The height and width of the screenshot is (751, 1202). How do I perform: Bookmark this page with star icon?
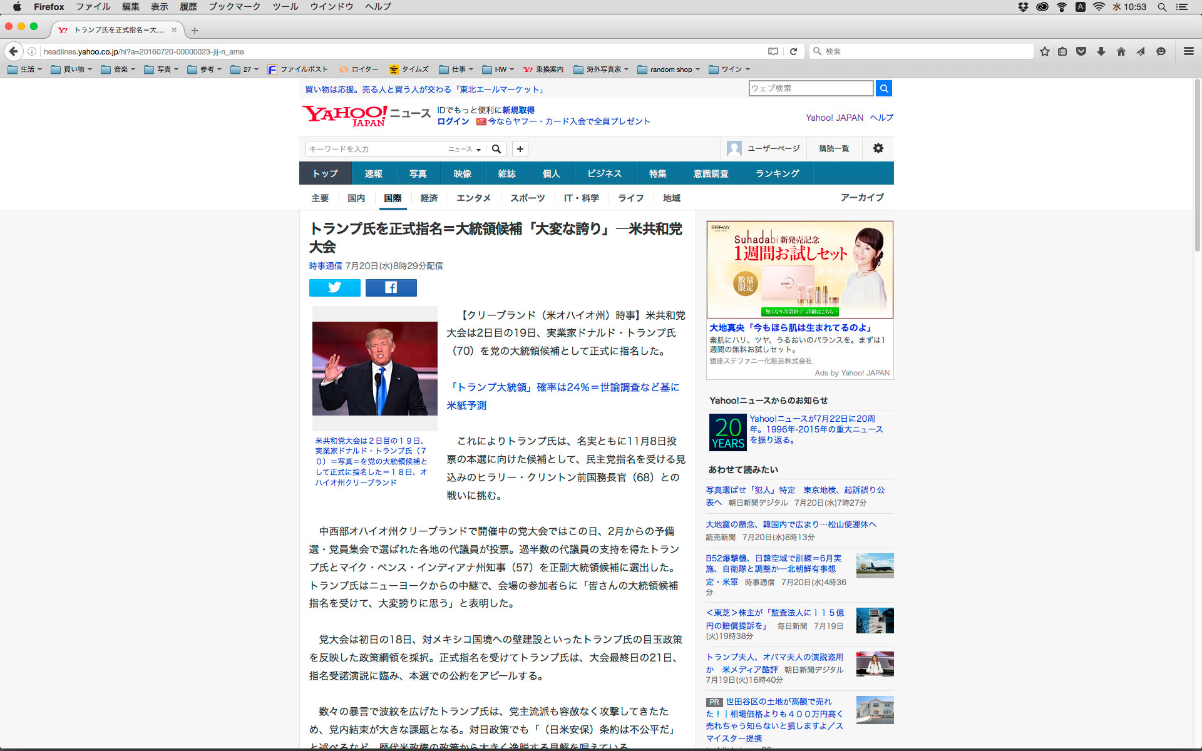1044,51
